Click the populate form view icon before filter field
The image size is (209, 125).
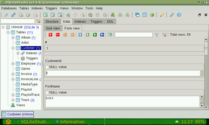click(x=110, y=35)
